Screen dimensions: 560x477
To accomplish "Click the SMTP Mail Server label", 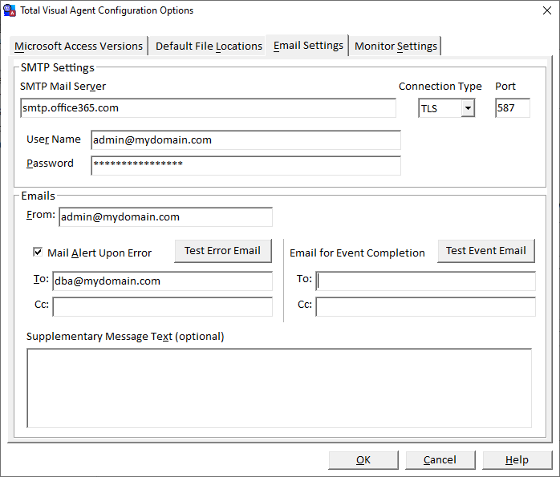I will 63,87.
